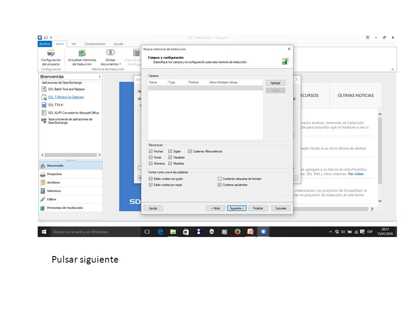The height and width of the screenshot is (312, 416).
Task: Go back with the Atrás button
Action: pos(215,208)
